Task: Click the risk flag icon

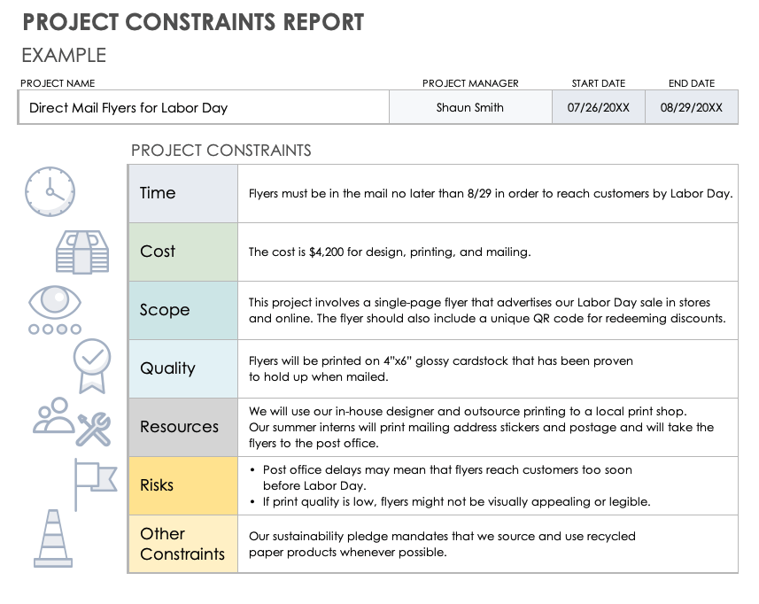Action: coord(94,483)
